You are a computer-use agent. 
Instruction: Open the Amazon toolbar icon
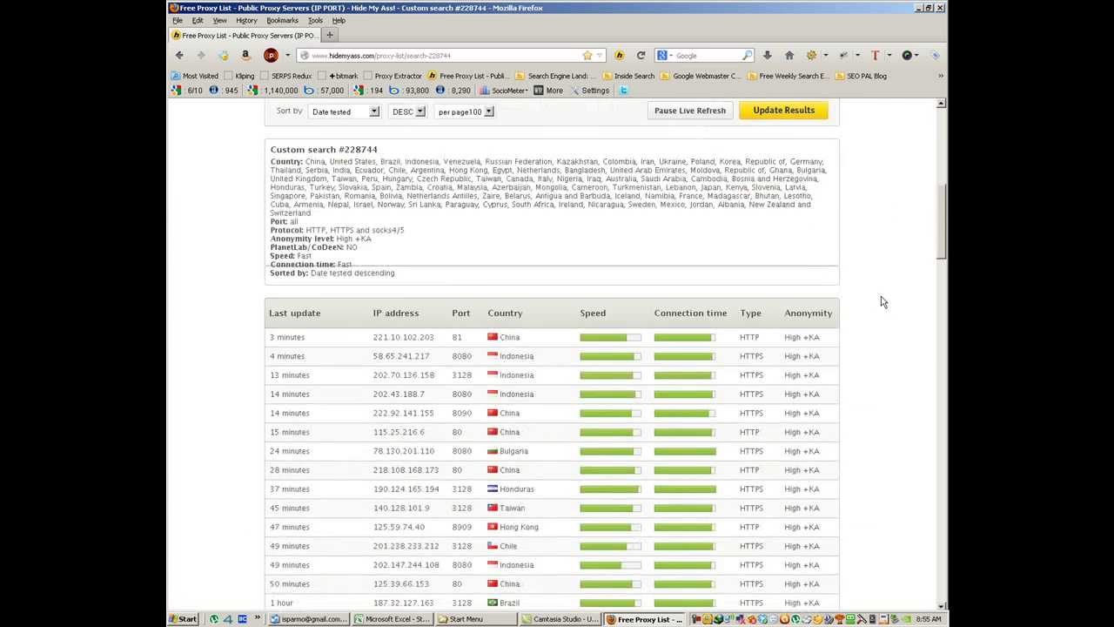click(245, 55)
